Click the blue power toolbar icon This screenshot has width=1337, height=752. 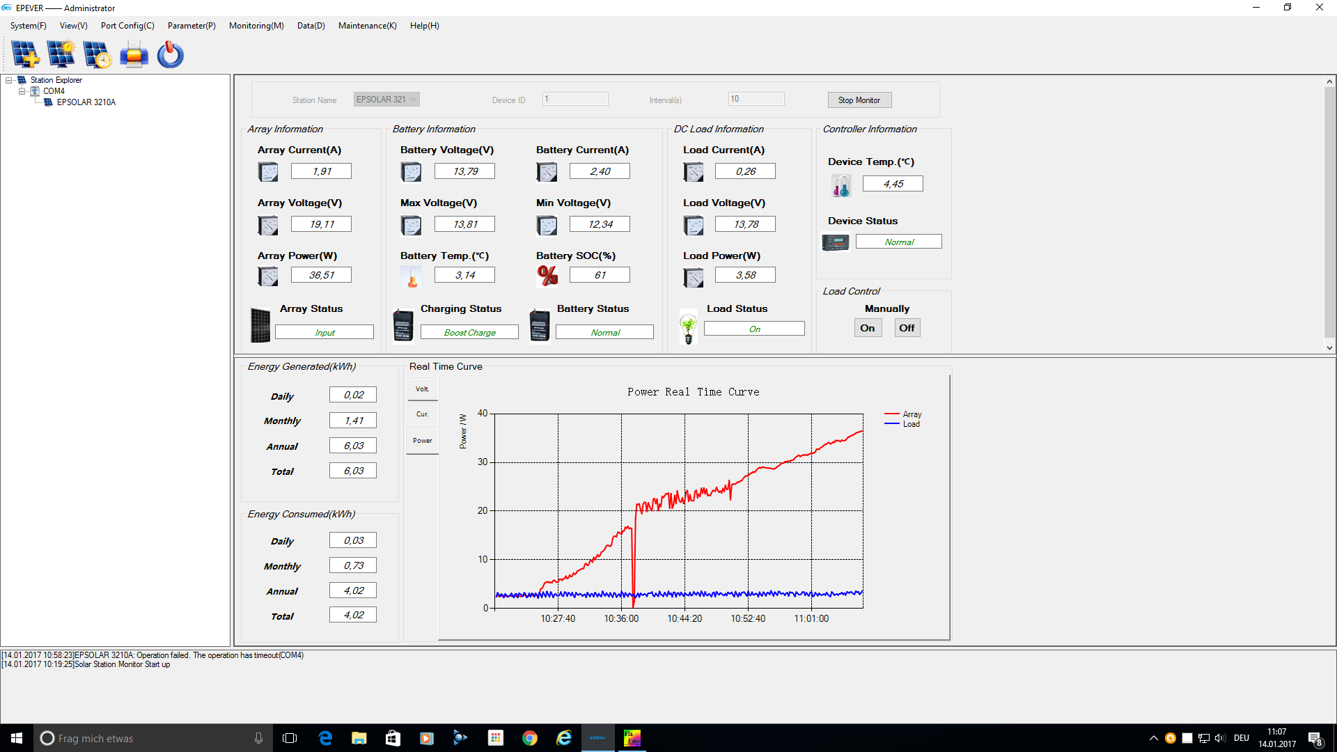170,54
